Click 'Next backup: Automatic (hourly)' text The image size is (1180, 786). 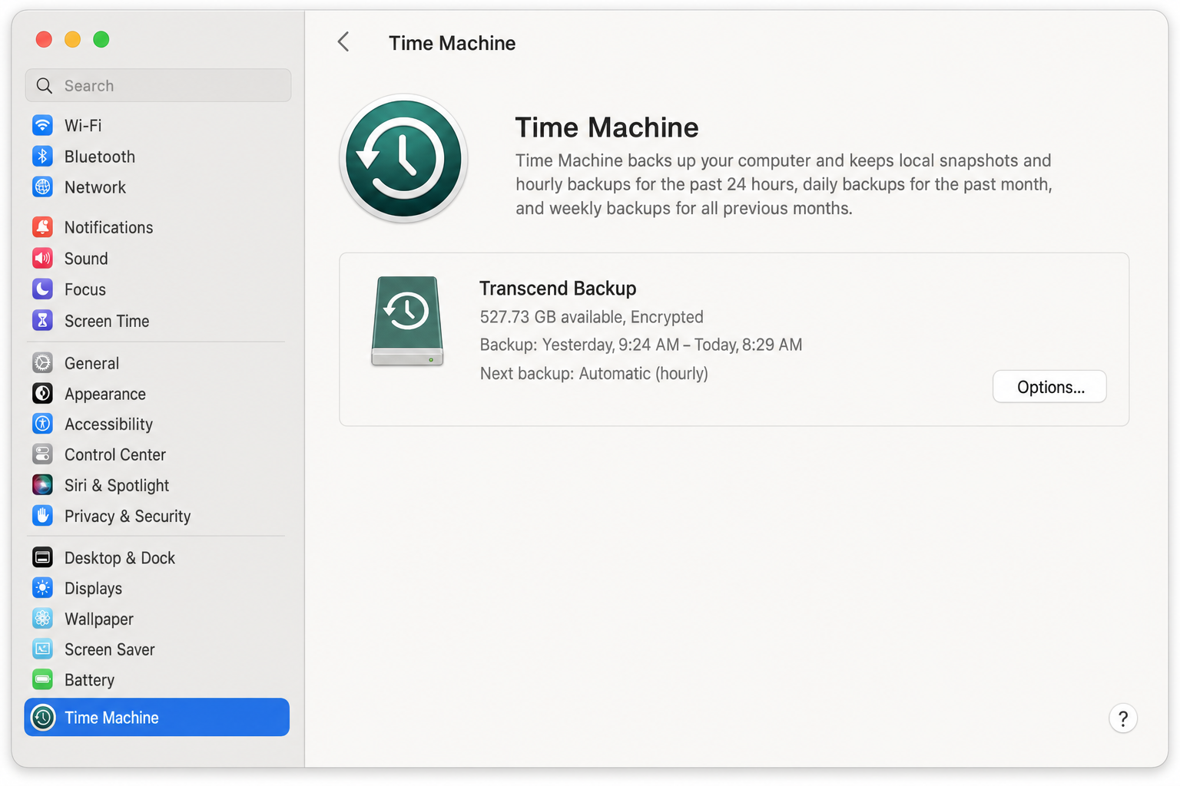[x=594, y=373]
